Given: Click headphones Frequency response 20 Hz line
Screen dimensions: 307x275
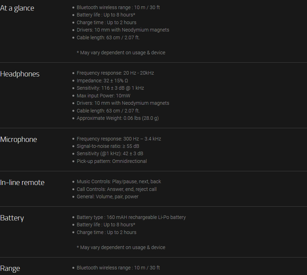Looking at the screenshot, I should (115, 73).
